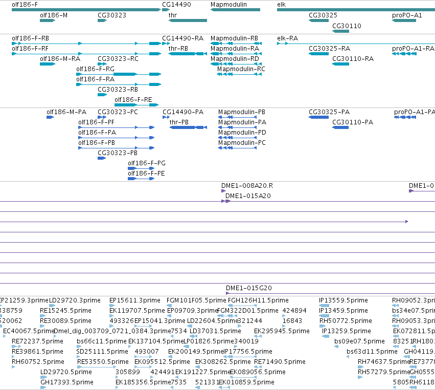The height and width of the screenshot is (390, 435).
Task: Click transcript label "olf186-F-RF"
Action: click(x=30, y=48)
